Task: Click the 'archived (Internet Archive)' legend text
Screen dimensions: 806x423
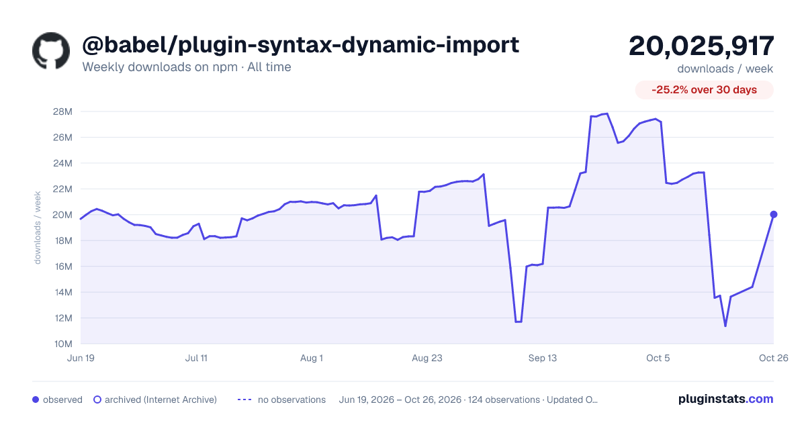Action: tap(161, 399)
